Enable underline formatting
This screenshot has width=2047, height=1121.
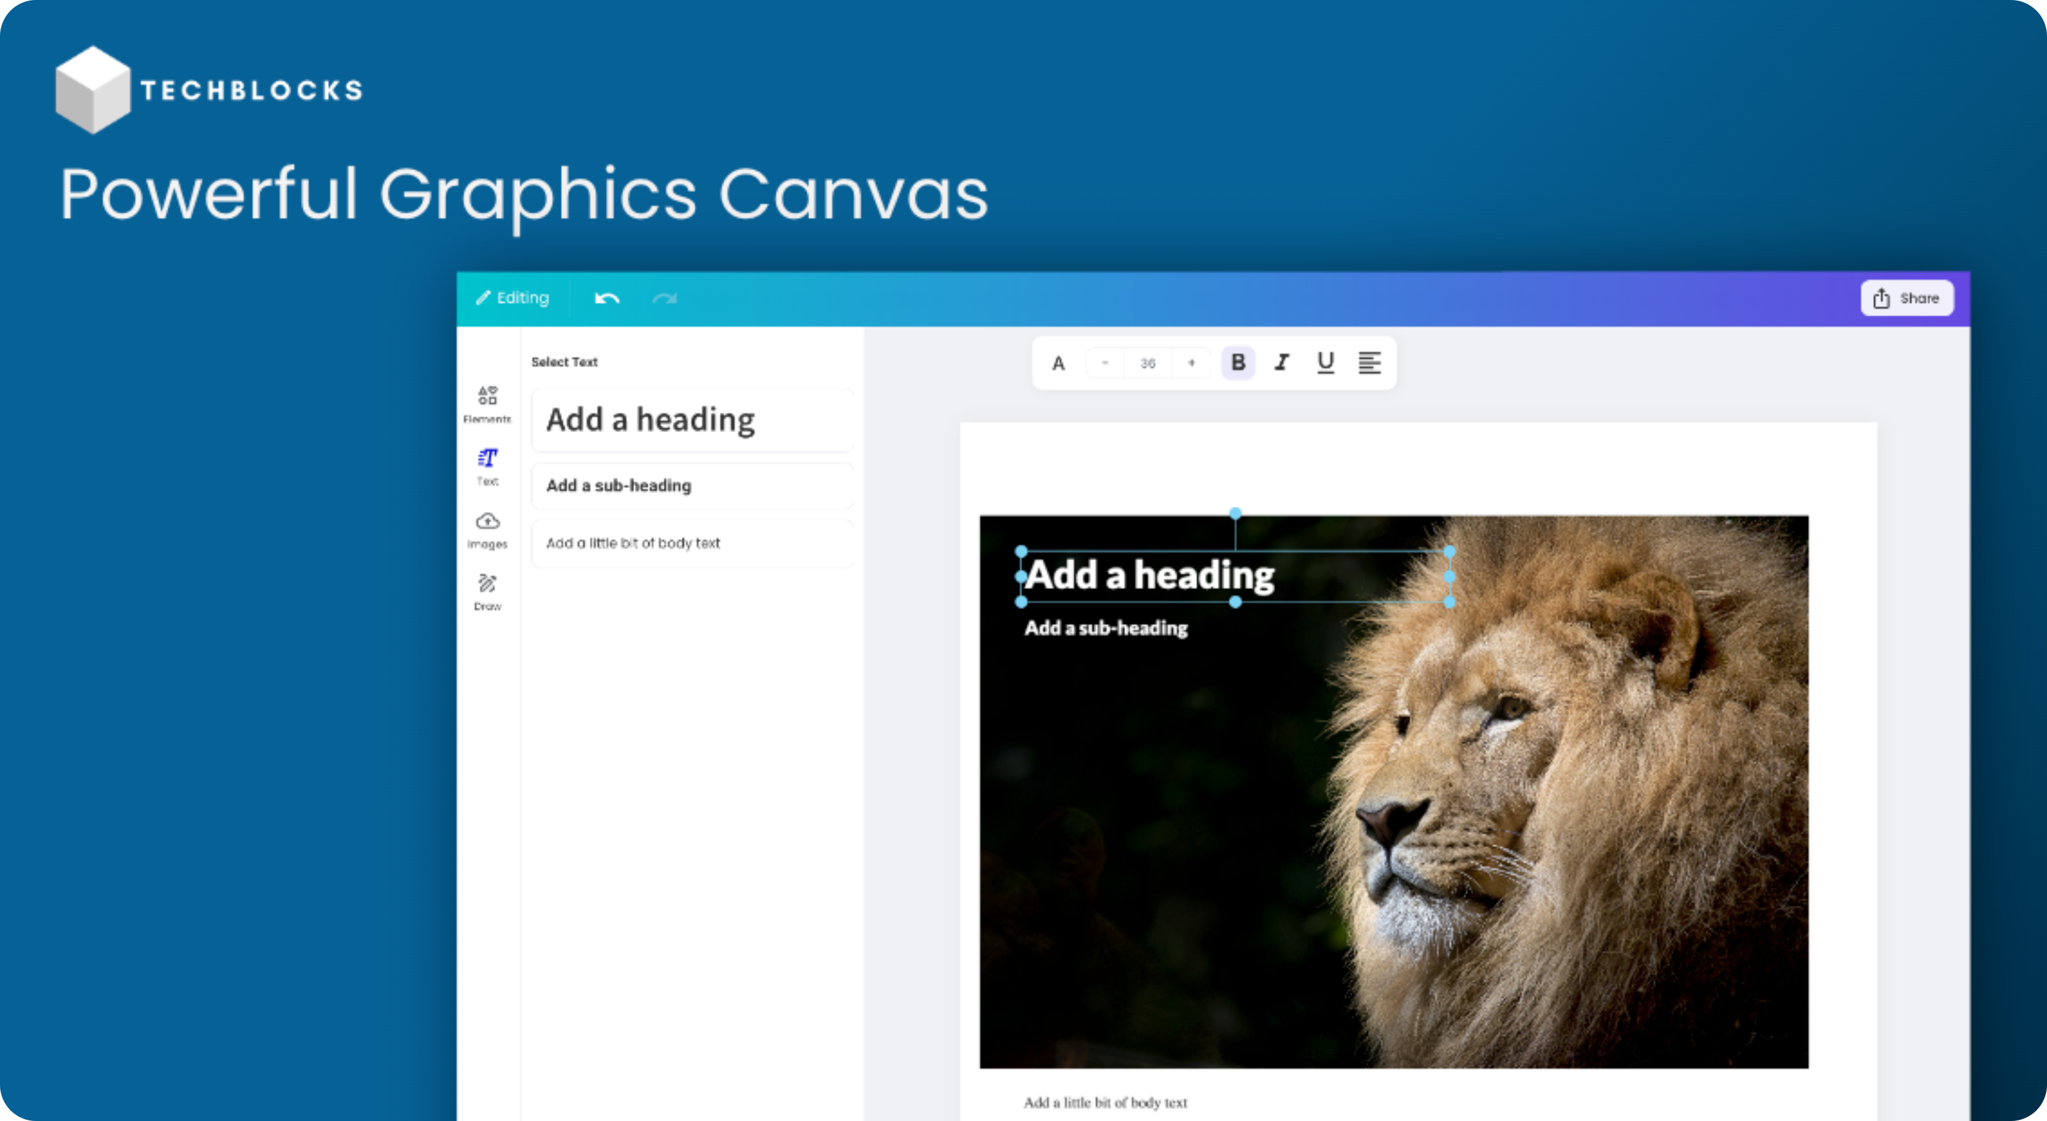pyautogui.click(x=1324, y=363)
